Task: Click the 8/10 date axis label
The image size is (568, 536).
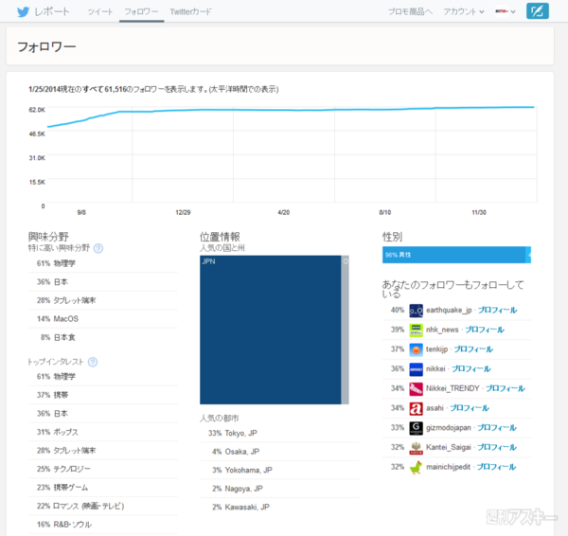Action: click(385, 212)
